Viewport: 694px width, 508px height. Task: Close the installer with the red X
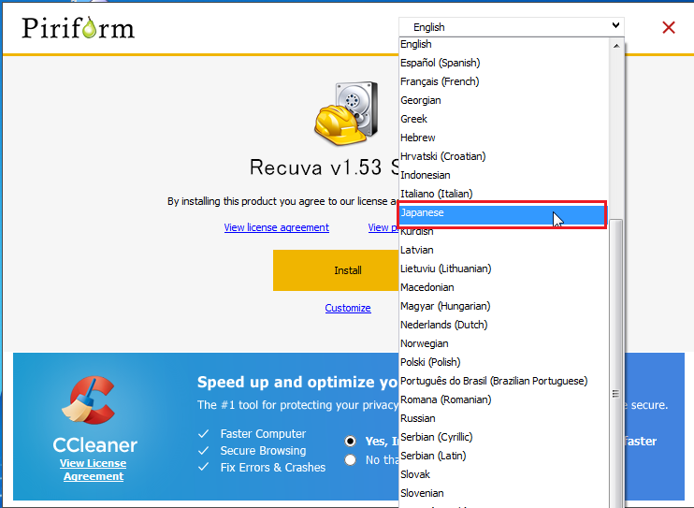(x=669, y=27)
